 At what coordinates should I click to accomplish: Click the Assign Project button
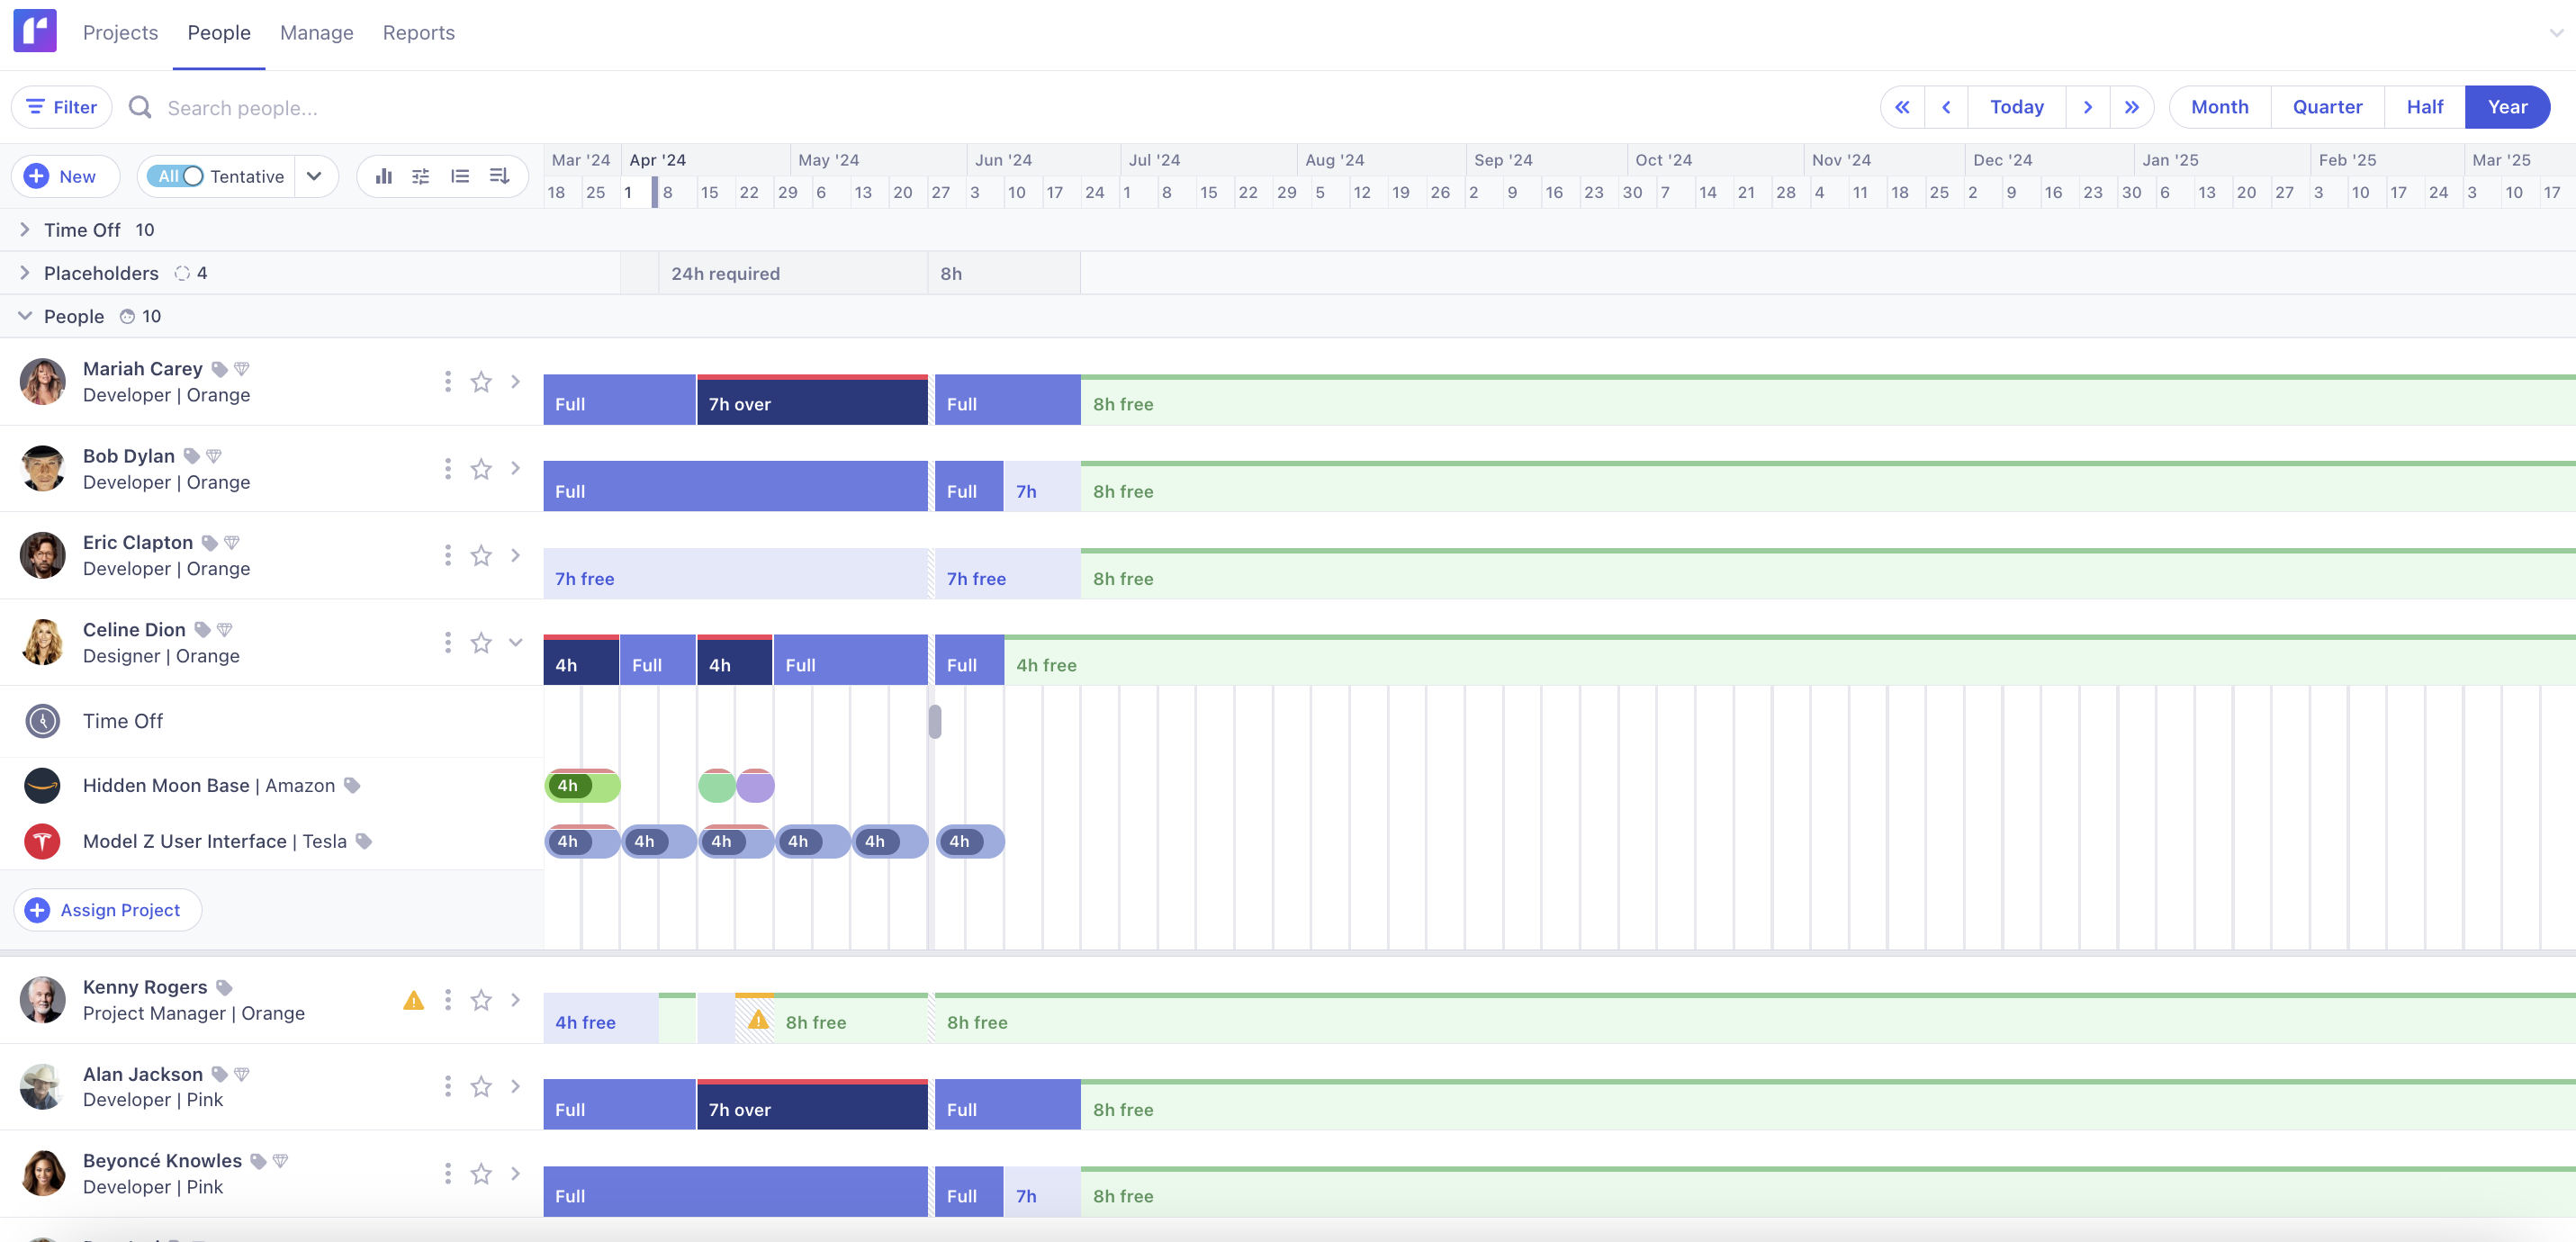pos(106,909)
